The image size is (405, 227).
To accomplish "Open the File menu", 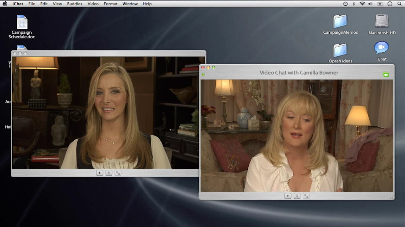I will (32, 4).
